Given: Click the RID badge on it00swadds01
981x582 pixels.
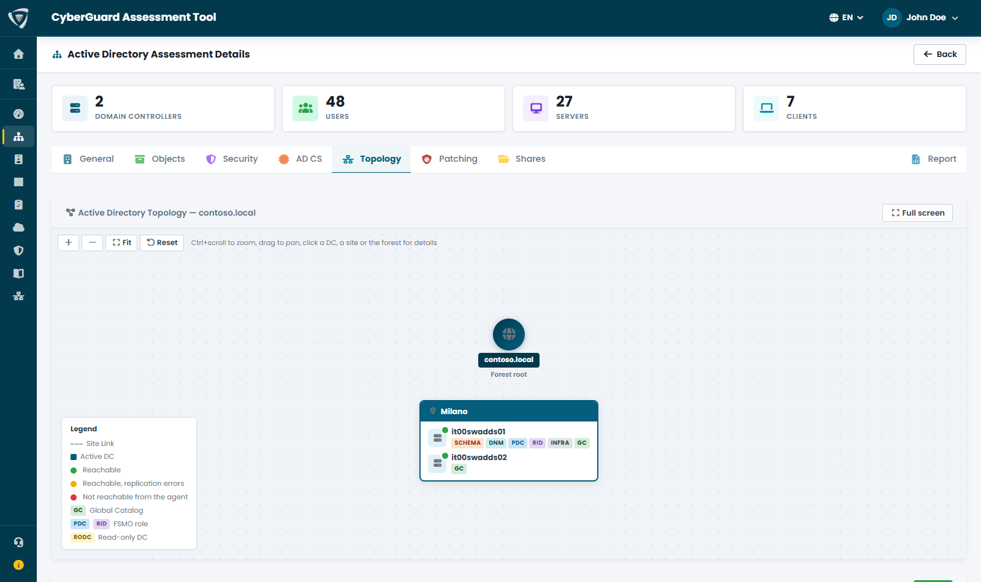Looking at the screenshot, I should (x=537, y=443).
